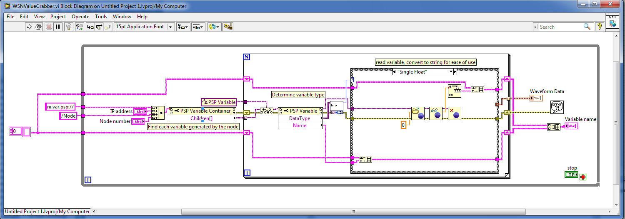The height and width of the screenshot is (219, 625).
Task: Click inside the Search field
Action: [x=560, y=27]
